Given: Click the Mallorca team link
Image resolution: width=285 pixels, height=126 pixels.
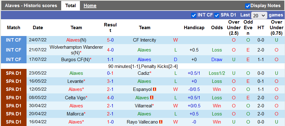Looking at the screenshot, I should point(75,114).
